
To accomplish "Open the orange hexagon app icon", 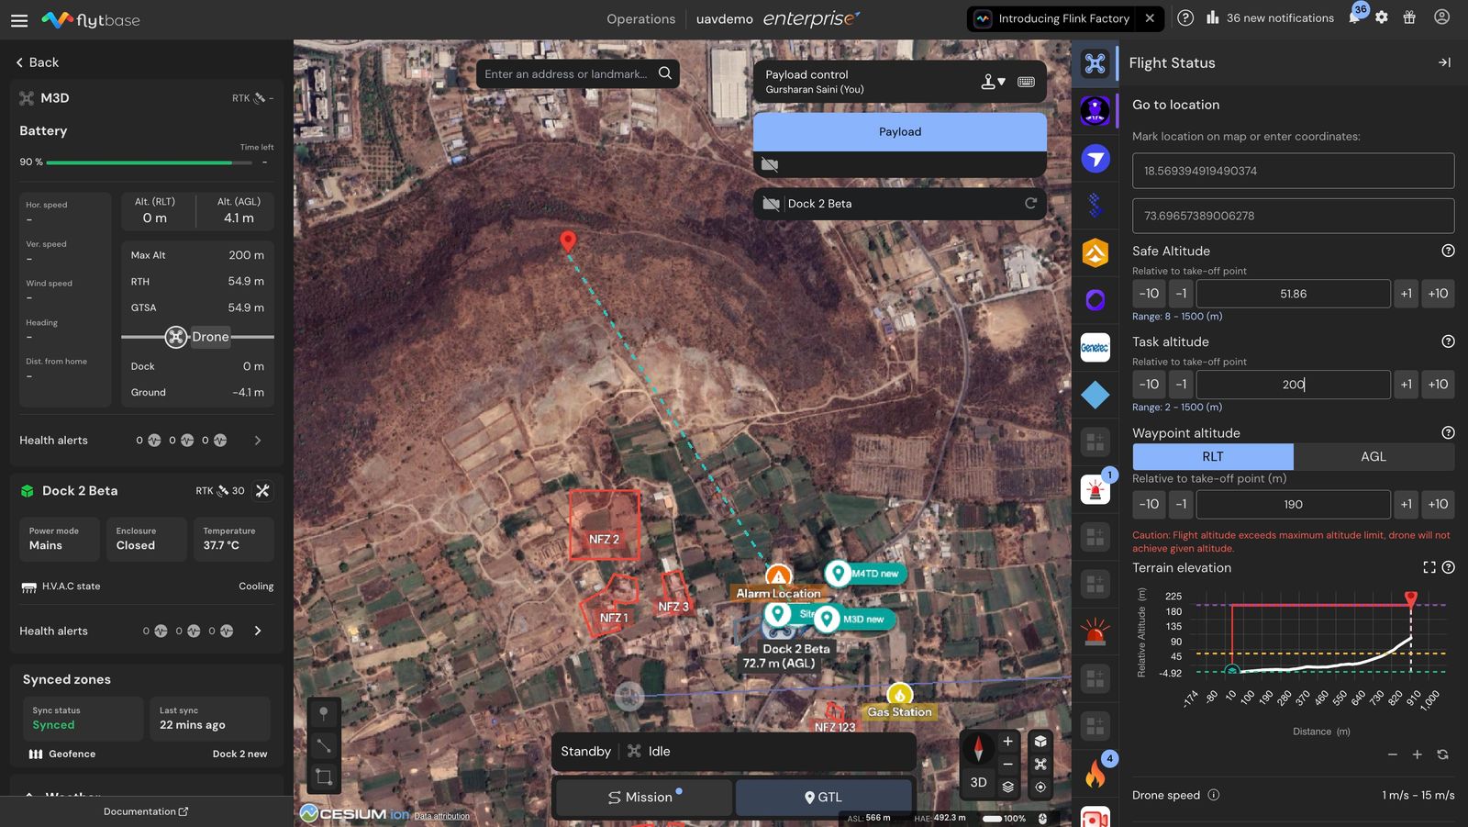I will coord(1095,252).
